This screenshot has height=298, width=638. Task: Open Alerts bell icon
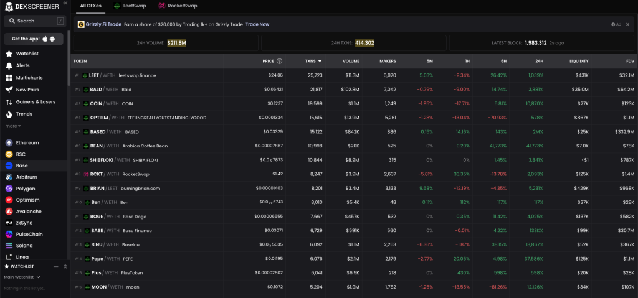pyautogui.click(x=9, y=65)
